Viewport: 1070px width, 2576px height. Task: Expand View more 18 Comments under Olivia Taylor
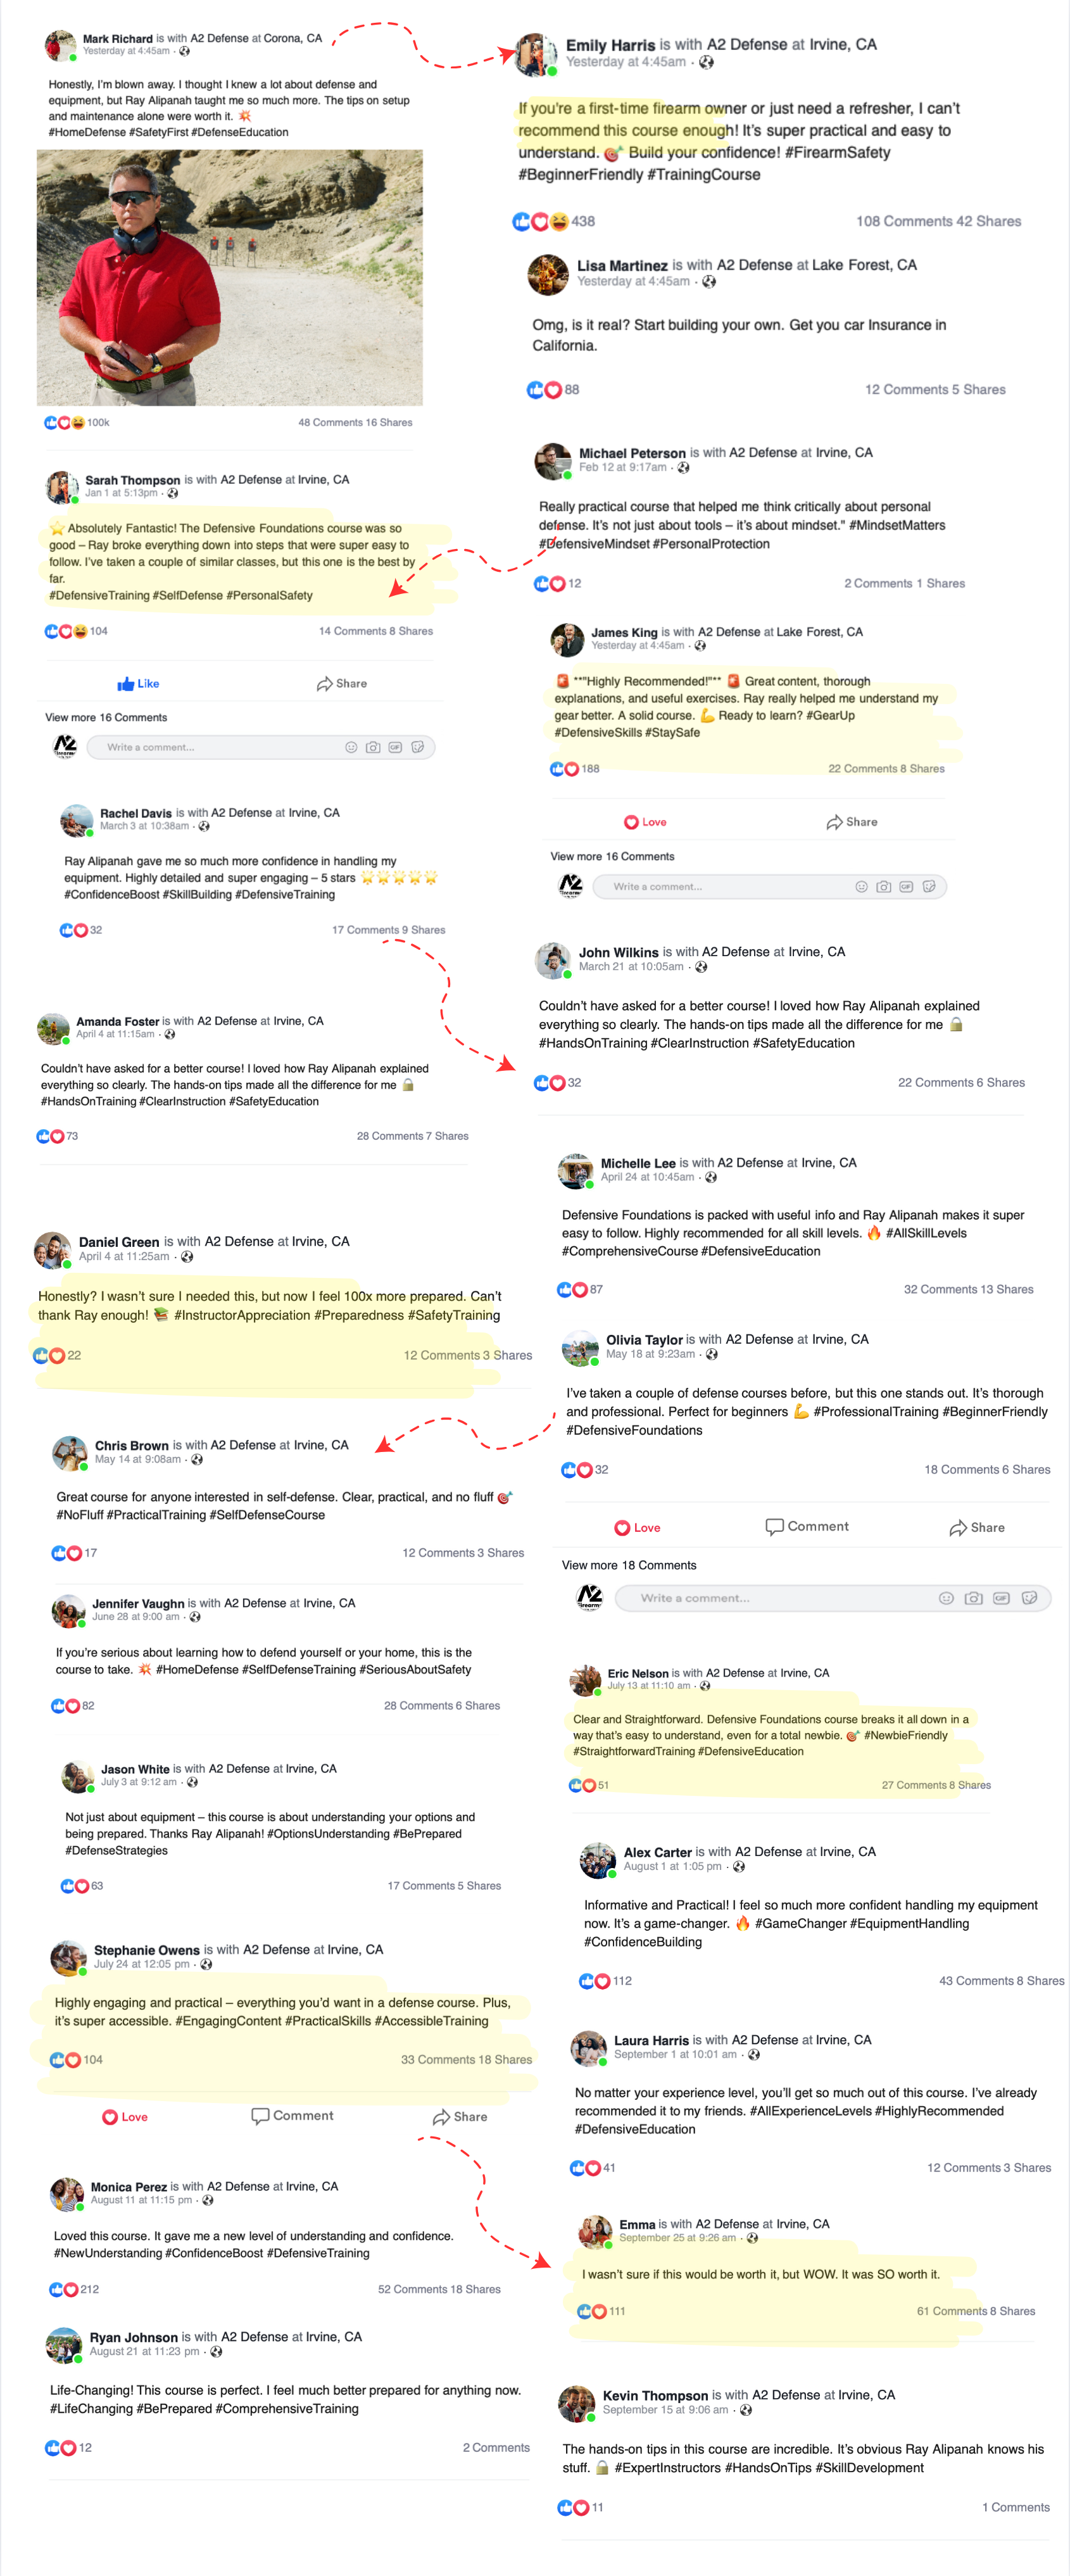(629, 1565)
